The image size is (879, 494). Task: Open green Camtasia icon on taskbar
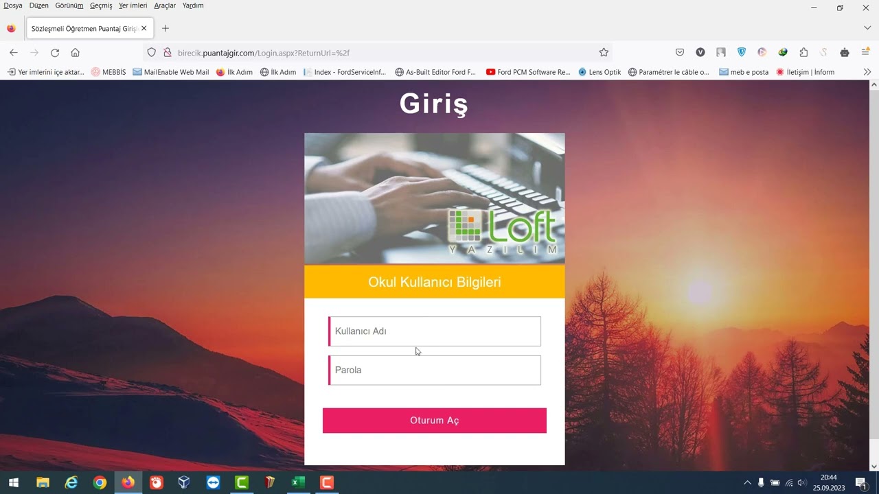point(242,482)
